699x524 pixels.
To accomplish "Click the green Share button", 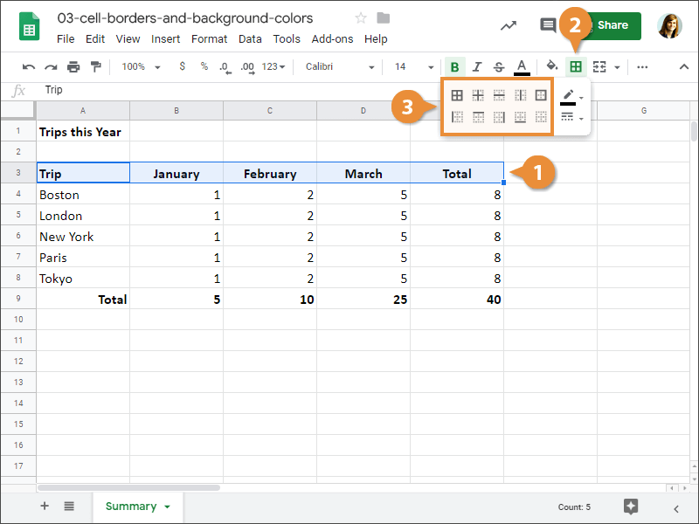I will pyautogui.click(x=612, y=25).
